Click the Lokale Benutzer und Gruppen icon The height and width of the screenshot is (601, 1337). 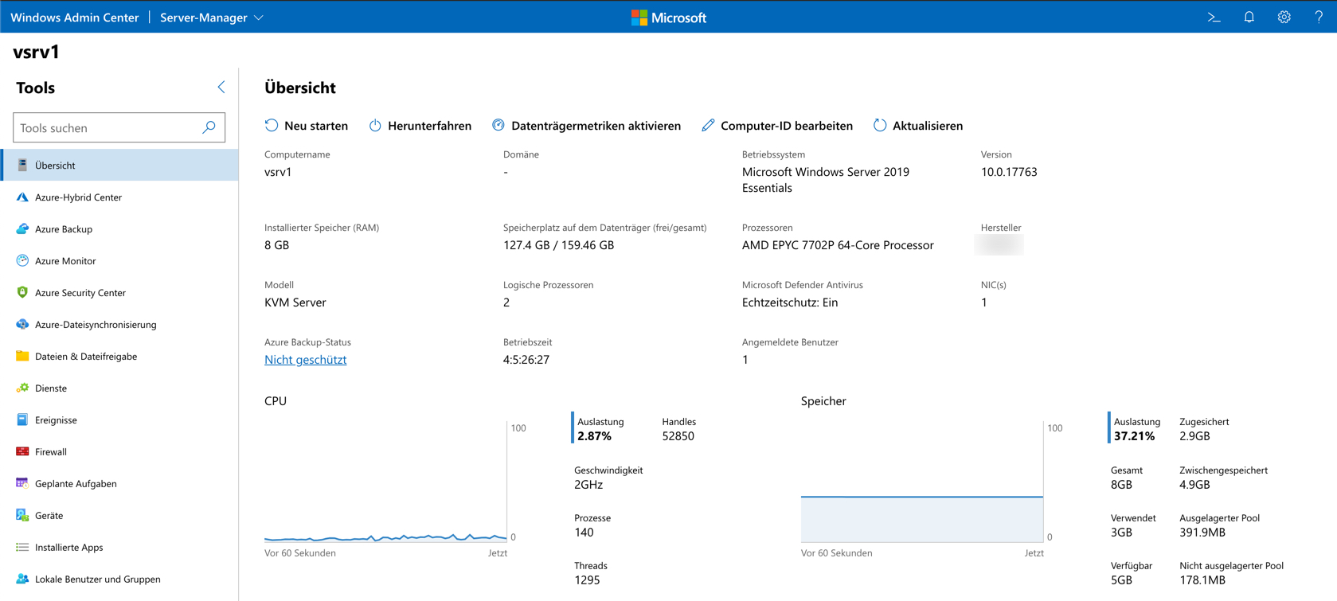click(x=22, y=579)
